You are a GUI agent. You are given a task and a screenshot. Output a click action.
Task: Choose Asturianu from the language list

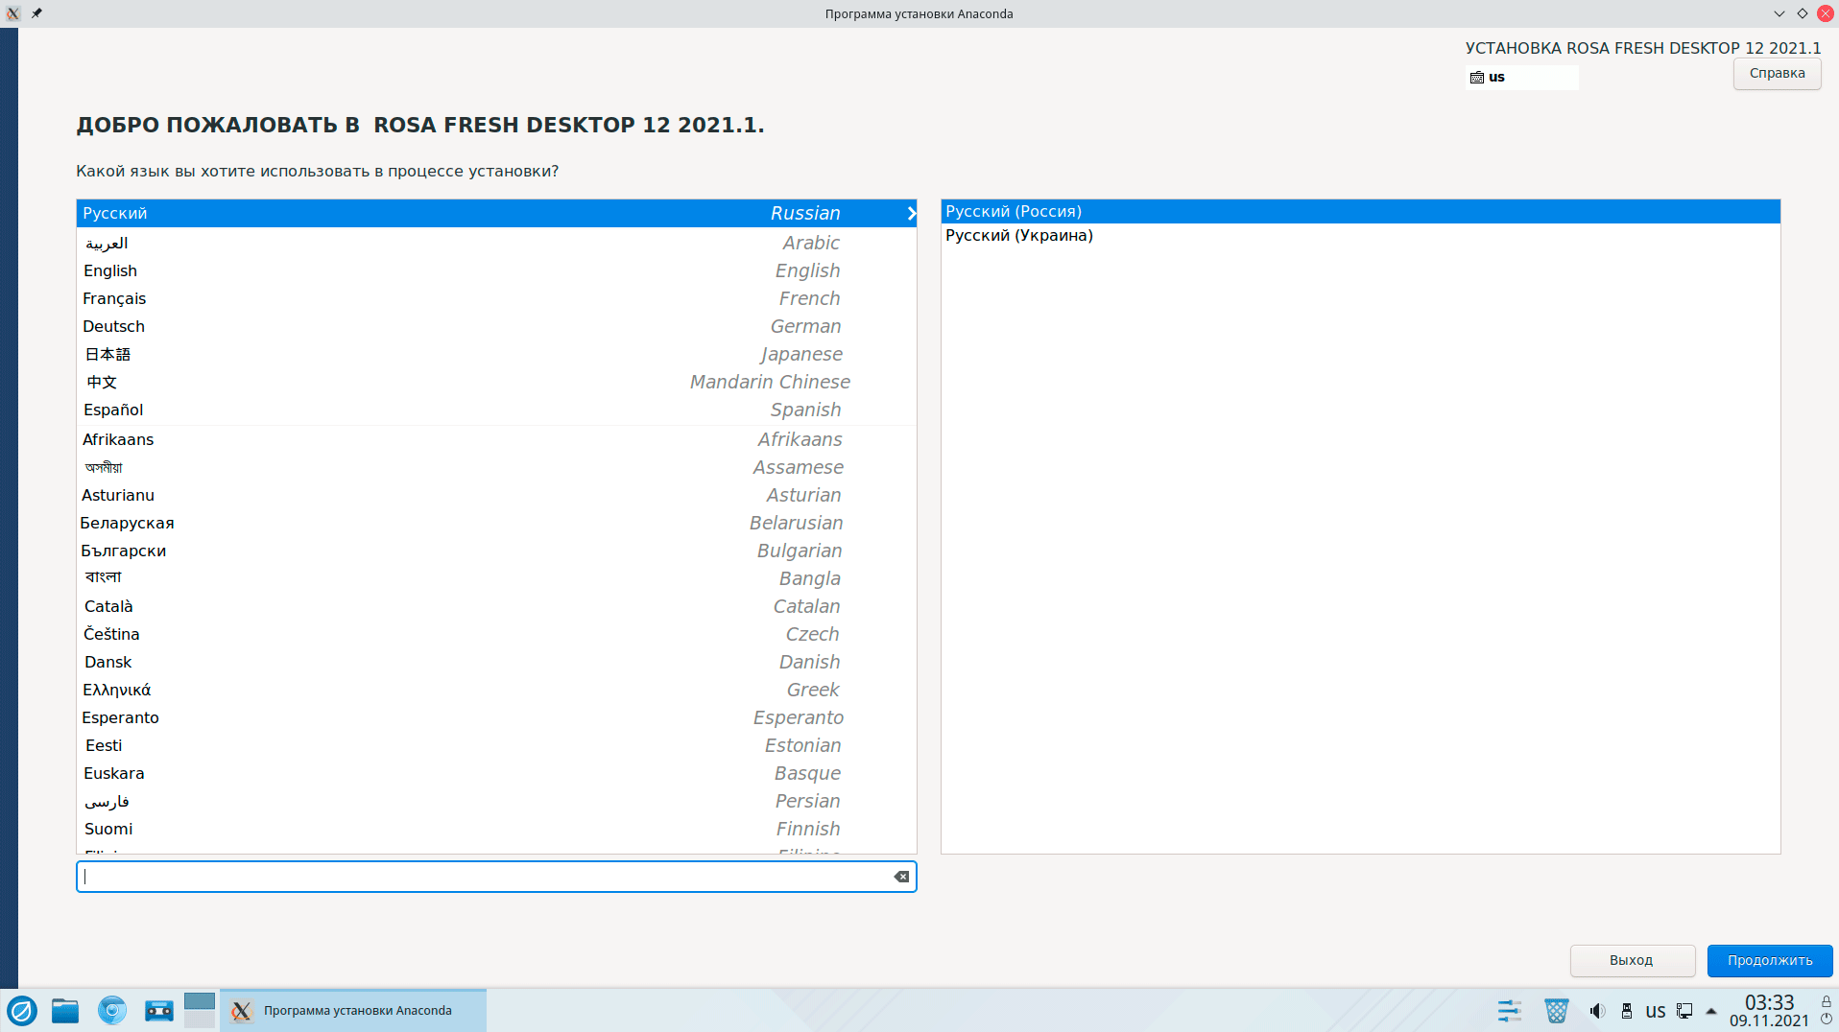click(496, 495)
